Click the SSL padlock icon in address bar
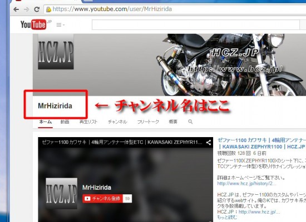Screen dimensions: 306x222 click(48, 9)
